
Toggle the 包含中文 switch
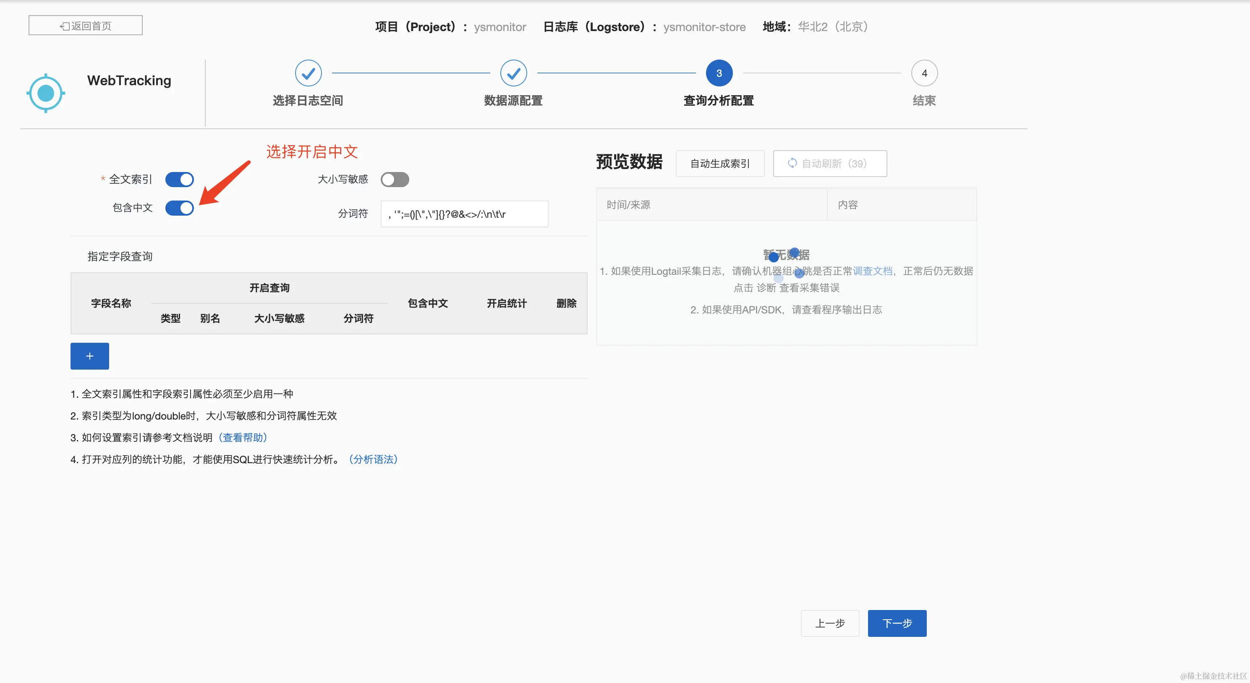point(180,208)
